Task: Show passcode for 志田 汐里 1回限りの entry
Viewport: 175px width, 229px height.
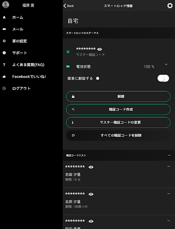Action: (91, 194)
